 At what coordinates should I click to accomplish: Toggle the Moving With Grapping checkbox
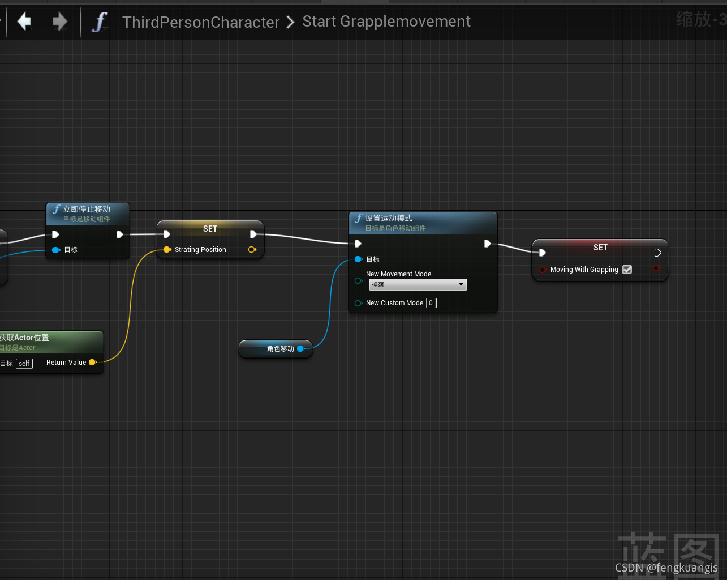(x=627, y=270)
